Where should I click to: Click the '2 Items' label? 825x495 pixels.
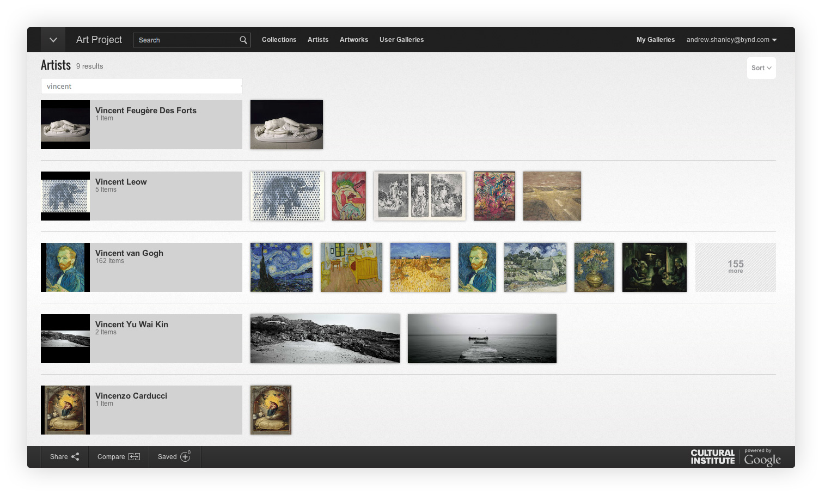[x=106, y=332]
